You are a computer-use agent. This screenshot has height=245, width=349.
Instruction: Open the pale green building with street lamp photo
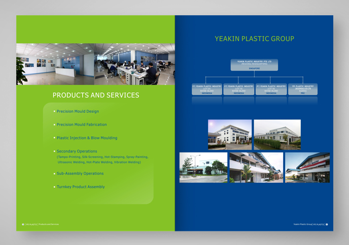tap(203, 168)
